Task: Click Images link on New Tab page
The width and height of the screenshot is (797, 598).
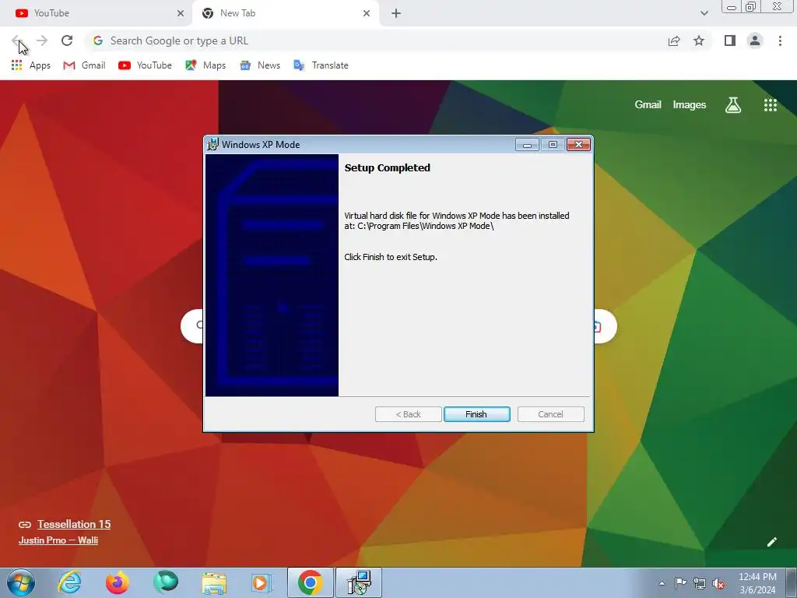Action: [690, 105]
